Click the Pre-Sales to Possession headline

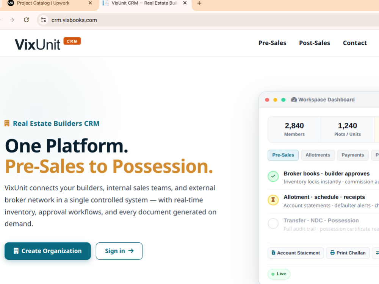109,166
